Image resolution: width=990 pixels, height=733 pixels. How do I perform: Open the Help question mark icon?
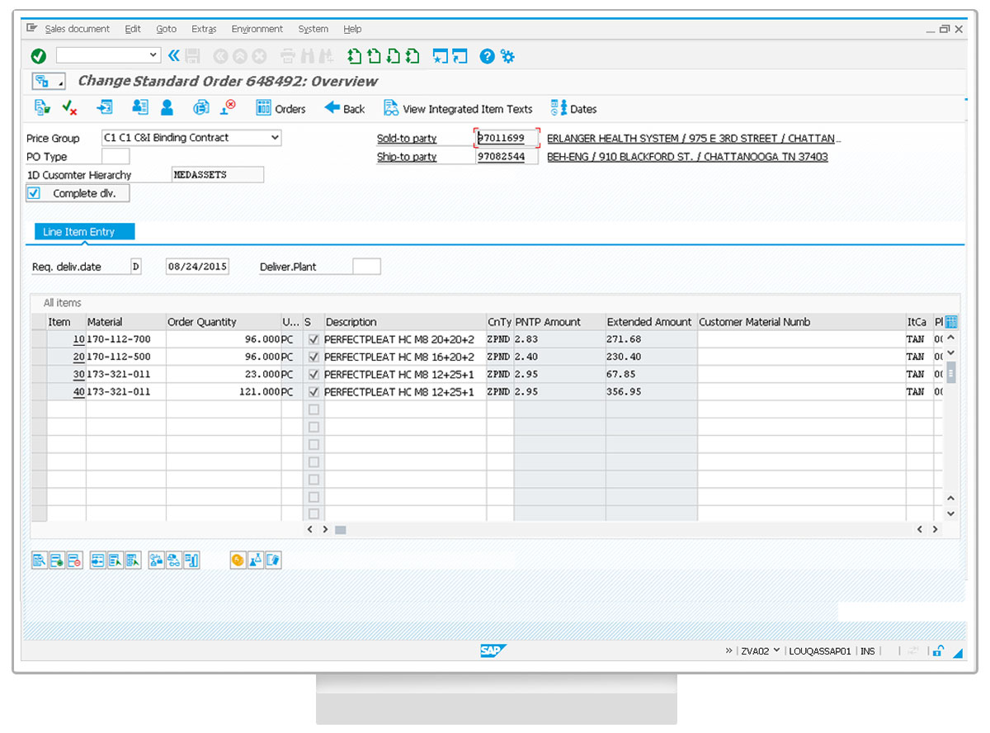pyautogui.click(x=487, y=56)
